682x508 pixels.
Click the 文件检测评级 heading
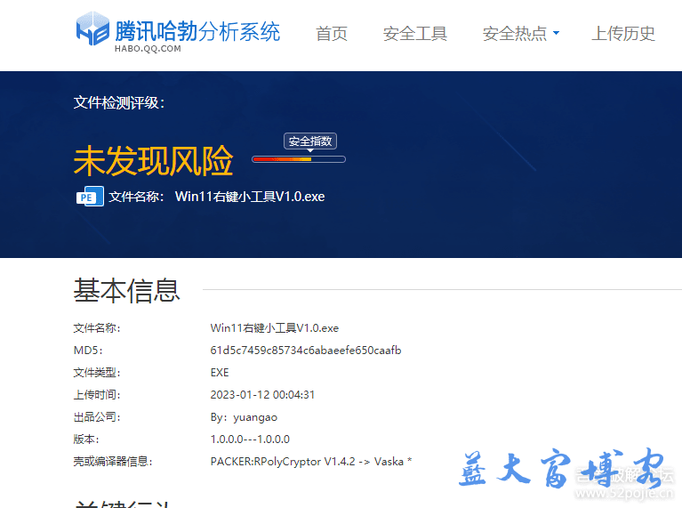click(119, 102)
